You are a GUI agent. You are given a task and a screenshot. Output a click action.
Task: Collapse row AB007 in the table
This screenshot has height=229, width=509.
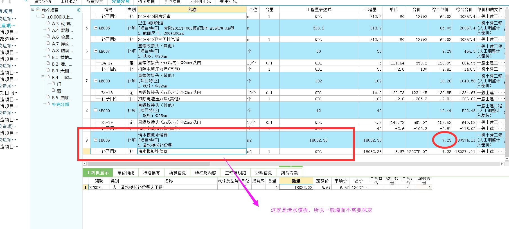95,51
